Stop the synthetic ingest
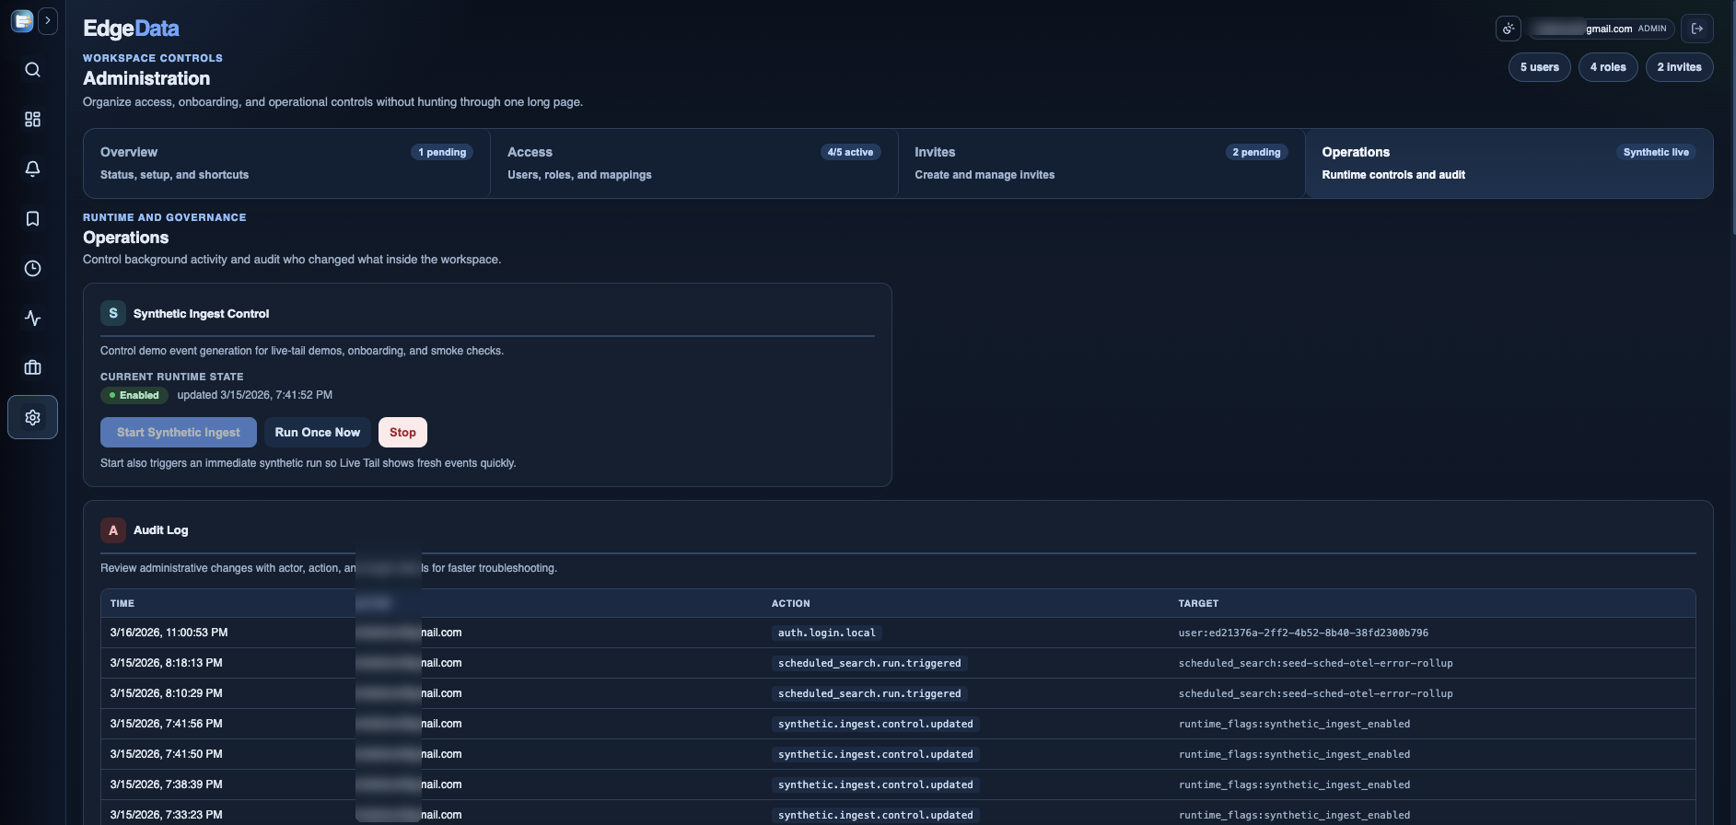 pos(402,432)
